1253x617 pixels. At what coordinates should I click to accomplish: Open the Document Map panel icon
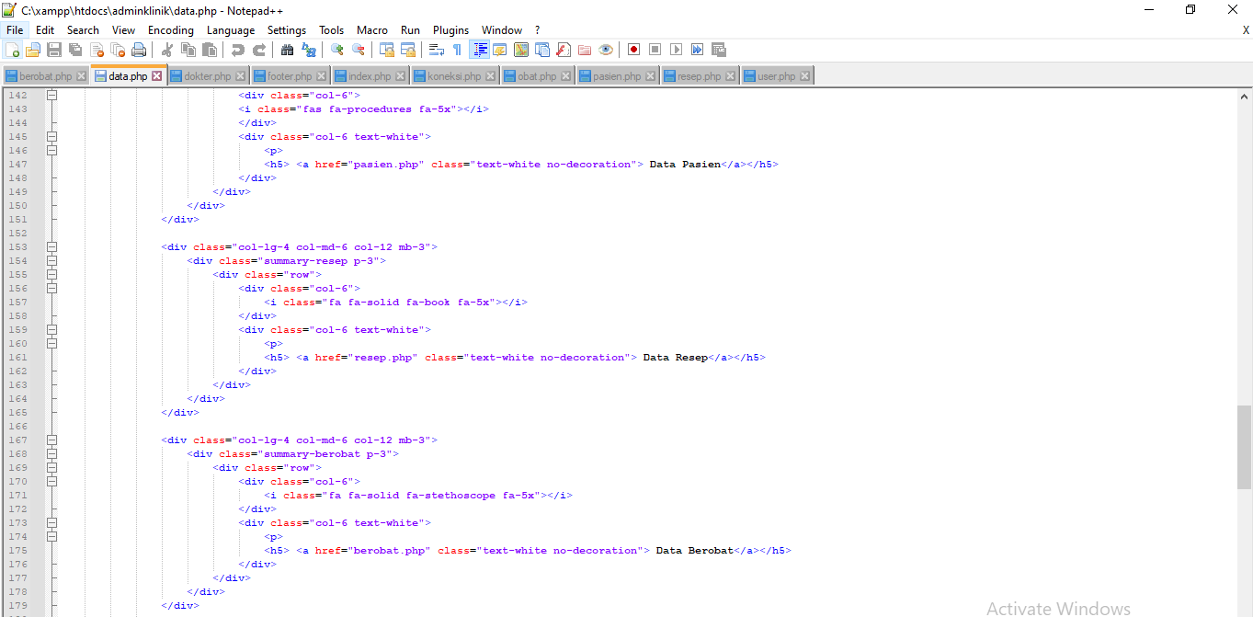coord(521,50)
